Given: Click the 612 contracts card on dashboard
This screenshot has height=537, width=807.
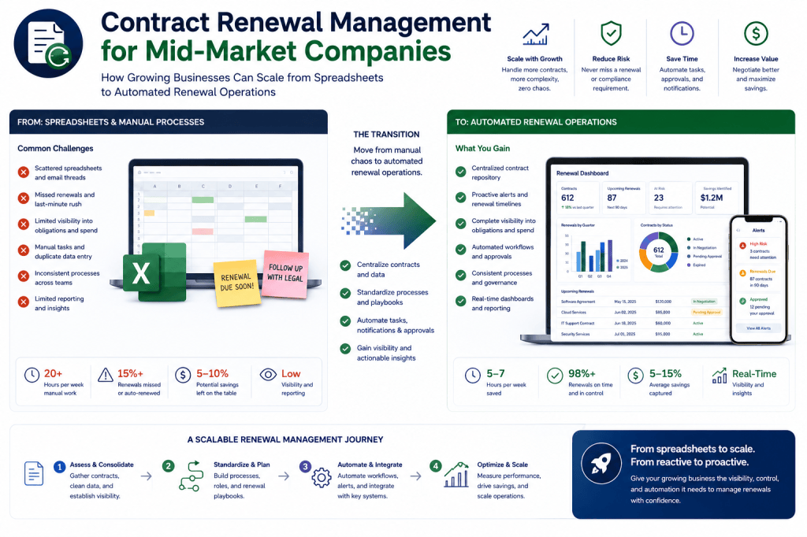Looking at the screenshot, I should (x=578, y=198).
